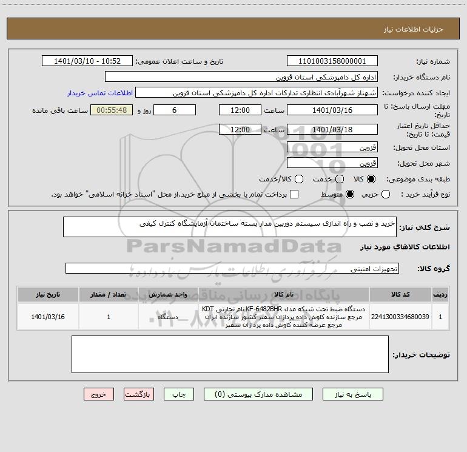Click the گروه کالا field تجهیزات امنیتی
The height and width of the screenshot is (452, 467).
(x=232, y=268)
